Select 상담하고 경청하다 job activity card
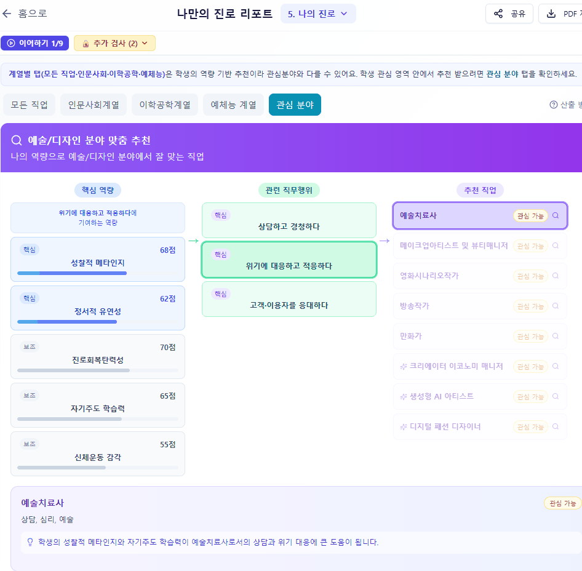Screen dimensions: 582x571 289,220
